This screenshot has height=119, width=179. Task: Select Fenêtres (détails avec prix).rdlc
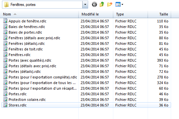[x=34, y=38]
